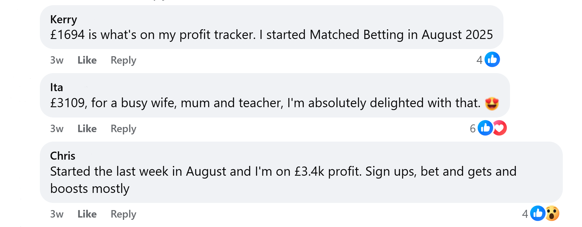Toggle Like on Kerry's comment
This screenshot has width=582, height=227.
87,60
